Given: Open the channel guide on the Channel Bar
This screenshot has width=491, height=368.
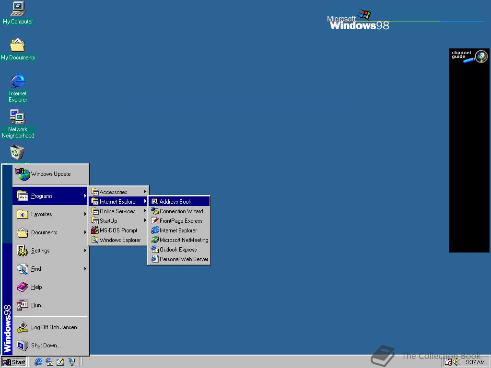Looking at the screenshot, I should [x=469, y=57].
